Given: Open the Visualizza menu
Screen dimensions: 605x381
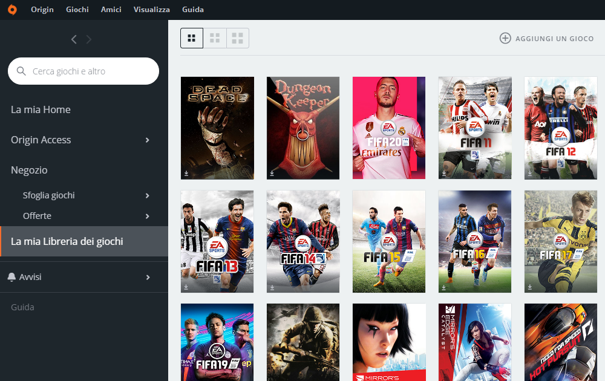Looking at the screenshot, I should click(151, 10).
